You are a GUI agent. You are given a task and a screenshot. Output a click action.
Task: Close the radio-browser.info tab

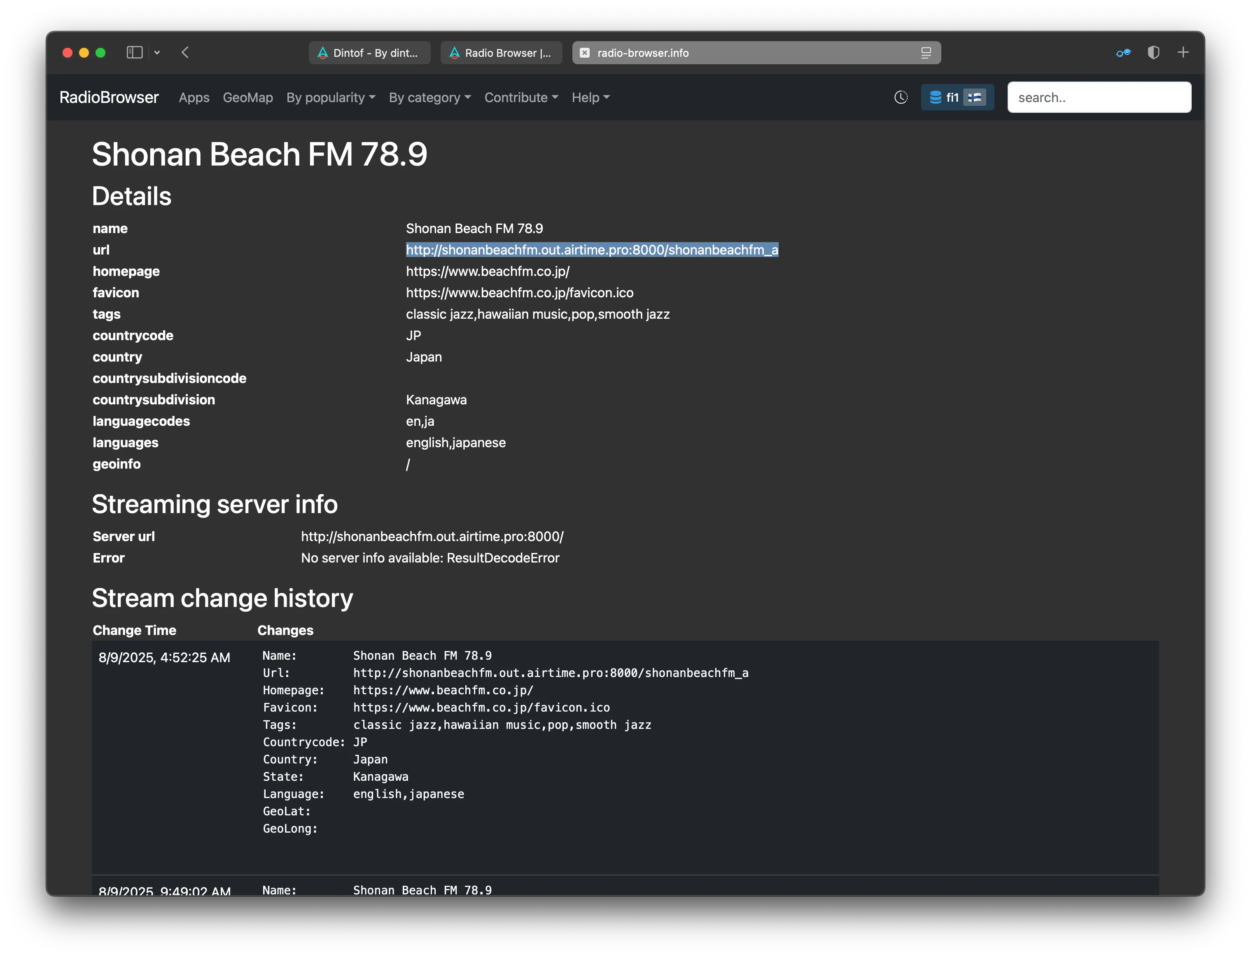[x=586, y=52]
